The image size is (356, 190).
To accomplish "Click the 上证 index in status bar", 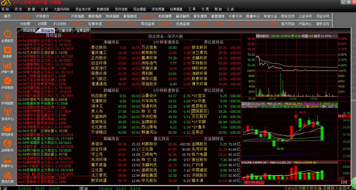I will (x=4, y=188).
